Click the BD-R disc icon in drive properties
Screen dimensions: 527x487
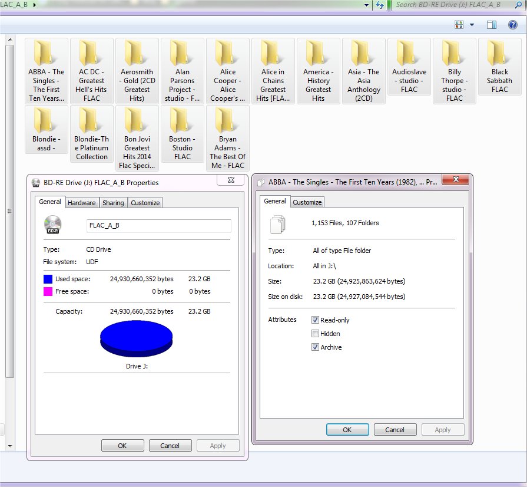[53, 224]
